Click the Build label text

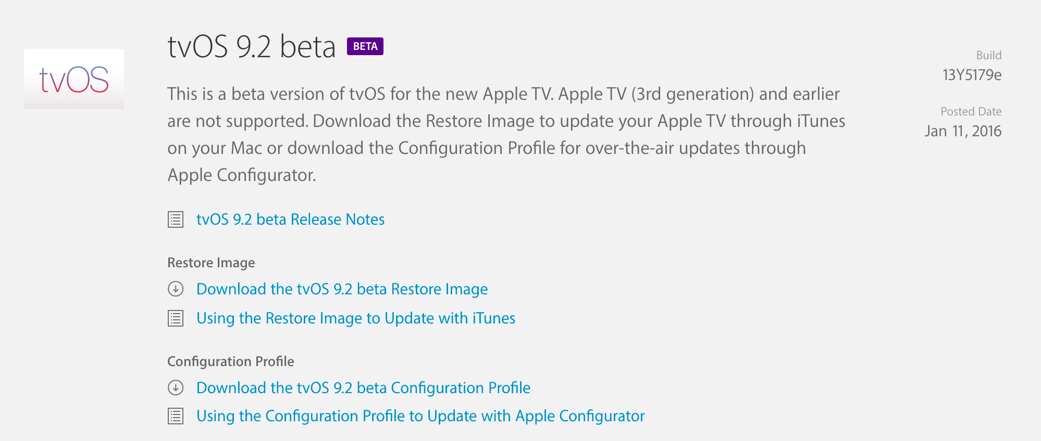988,55
